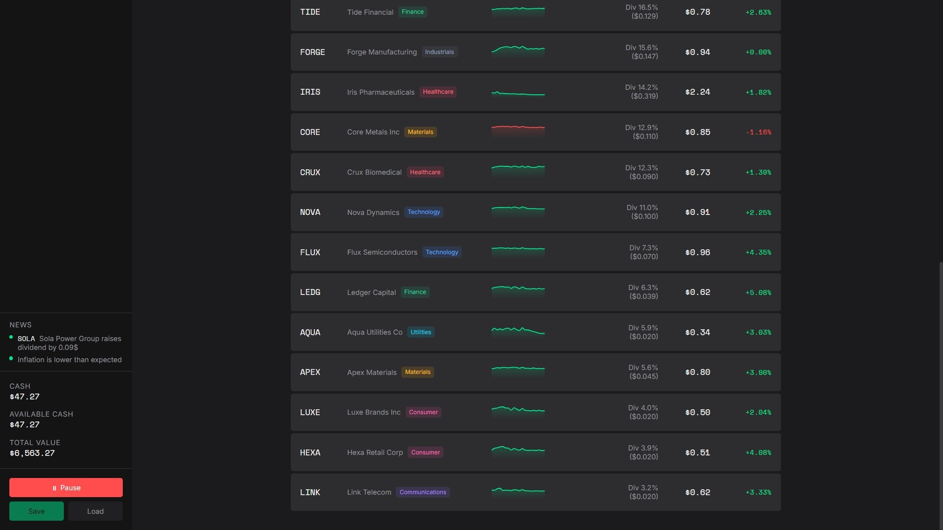Click the Industrials tag on Forge Manufacturing
Viewport: 943px width, 530px height.
tap(440, 52)
